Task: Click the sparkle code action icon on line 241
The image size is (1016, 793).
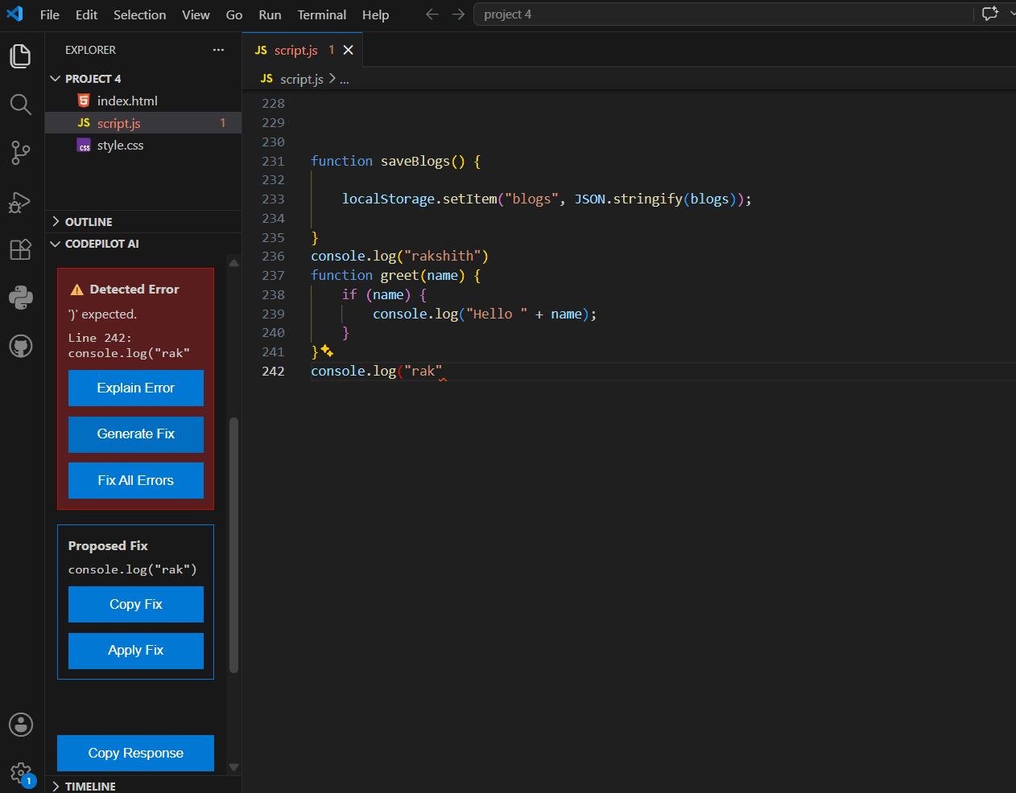Action: pyautogui.click(x=327, y=351)
